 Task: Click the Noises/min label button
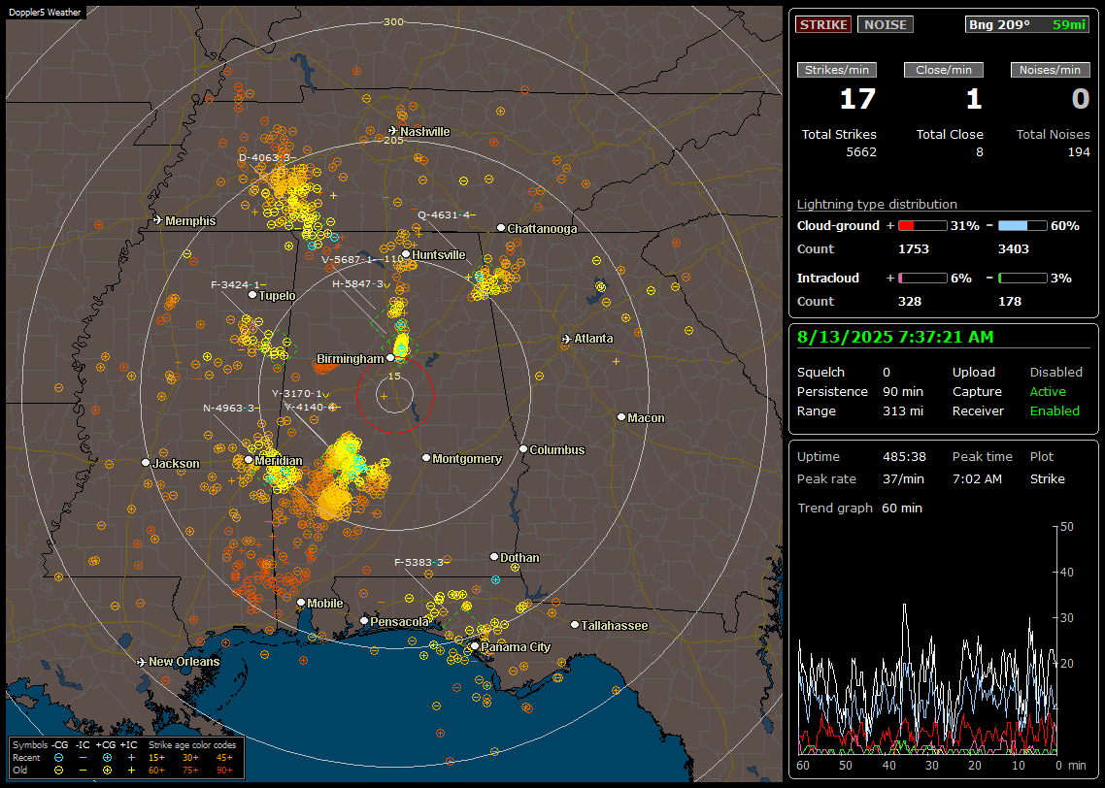(x=1050, y=70)
